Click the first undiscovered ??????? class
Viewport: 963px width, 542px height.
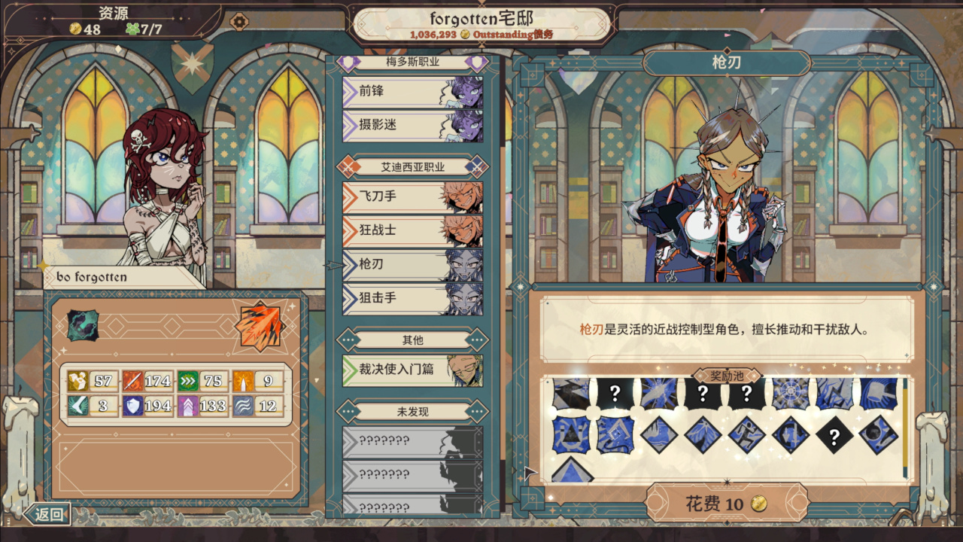point(413,442)
